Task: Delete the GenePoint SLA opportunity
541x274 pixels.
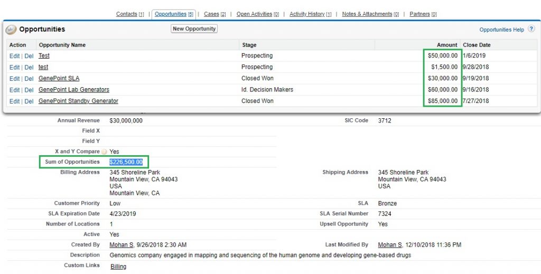Action: 29,79
